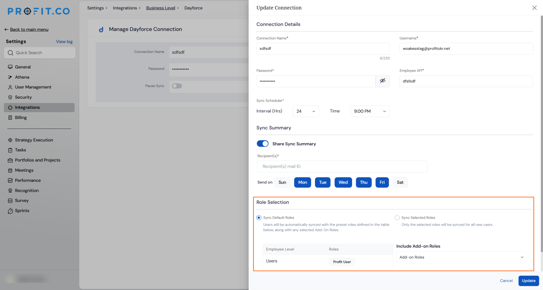The height and width of the screenshot is (290, 543).
Task: Click the Dayforce breadcrumb item
Action: tap(193, 8)
